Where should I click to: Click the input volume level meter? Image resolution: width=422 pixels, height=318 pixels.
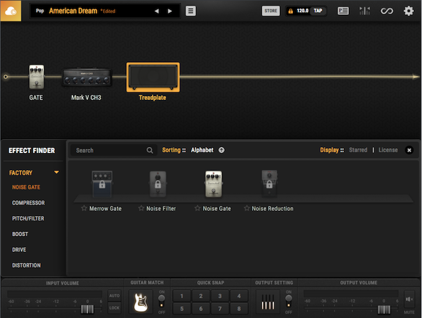coord(55,294)
